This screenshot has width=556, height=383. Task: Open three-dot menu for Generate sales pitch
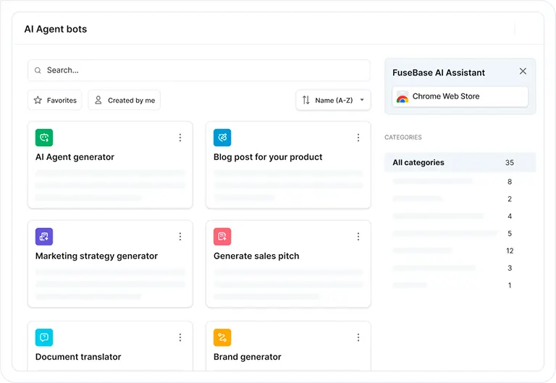tap(358, 237)
